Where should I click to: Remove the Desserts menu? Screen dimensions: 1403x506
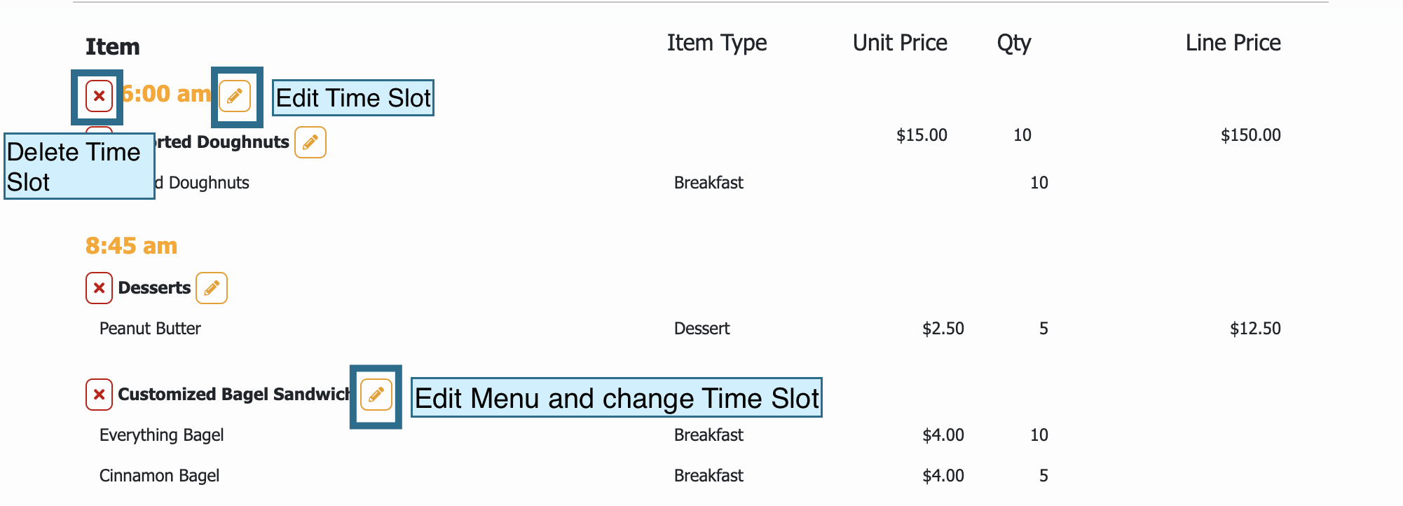[x=99, y=288]
